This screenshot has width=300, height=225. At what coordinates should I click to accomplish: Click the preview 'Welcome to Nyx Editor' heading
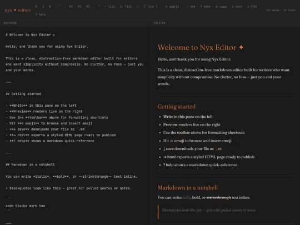(x=201, y=47)
